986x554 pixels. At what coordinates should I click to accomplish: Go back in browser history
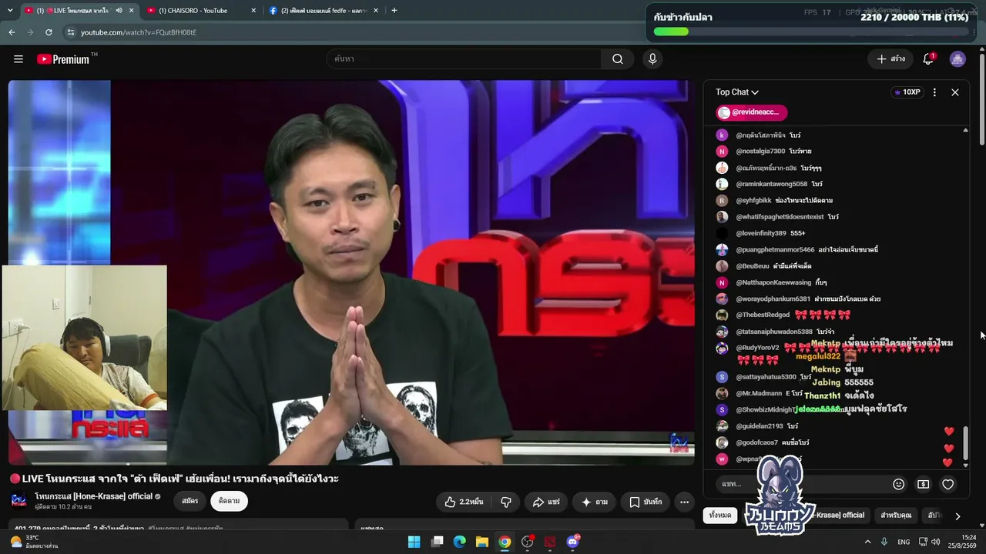point(12,32)
